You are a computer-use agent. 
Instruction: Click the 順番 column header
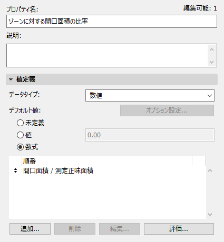coord(107,161)
